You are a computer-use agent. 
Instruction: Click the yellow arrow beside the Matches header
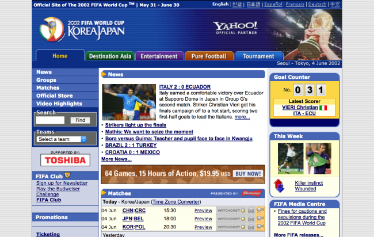[x=104, y=193]
